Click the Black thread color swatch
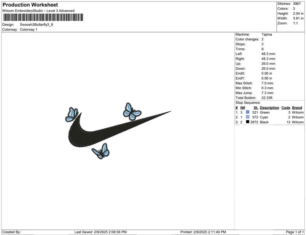 (248, 122)
